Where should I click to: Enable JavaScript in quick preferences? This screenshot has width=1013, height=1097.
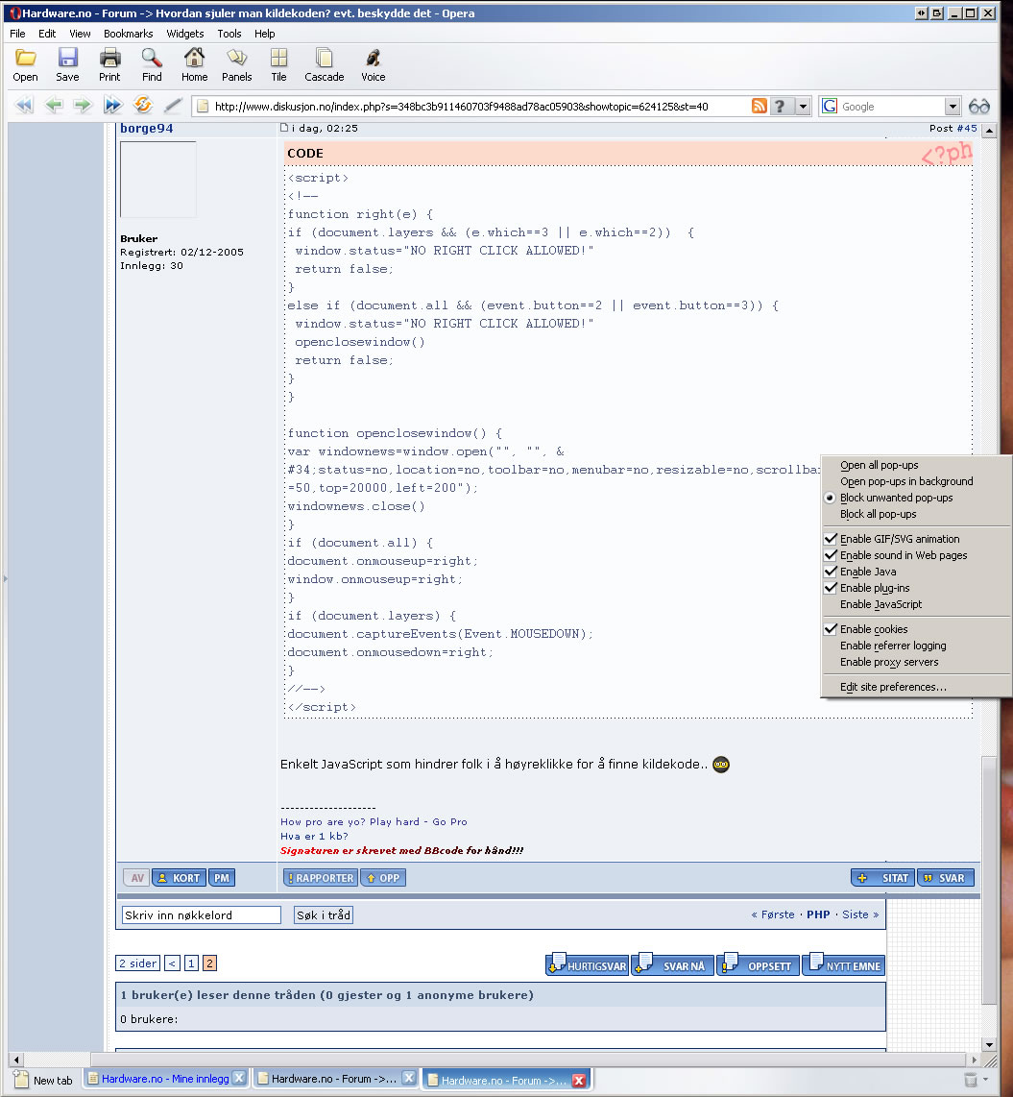click(880, 604)
